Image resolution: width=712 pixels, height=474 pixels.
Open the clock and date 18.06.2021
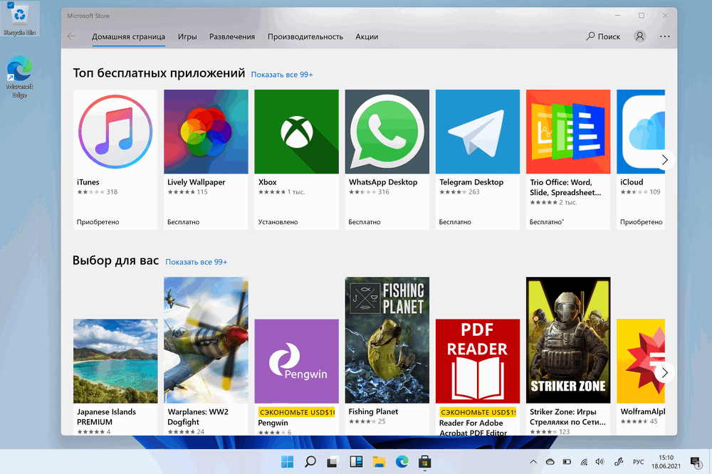coord(666,462)
